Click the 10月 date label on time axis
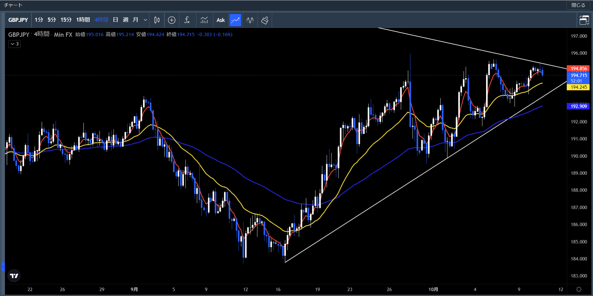 point(433,290)
